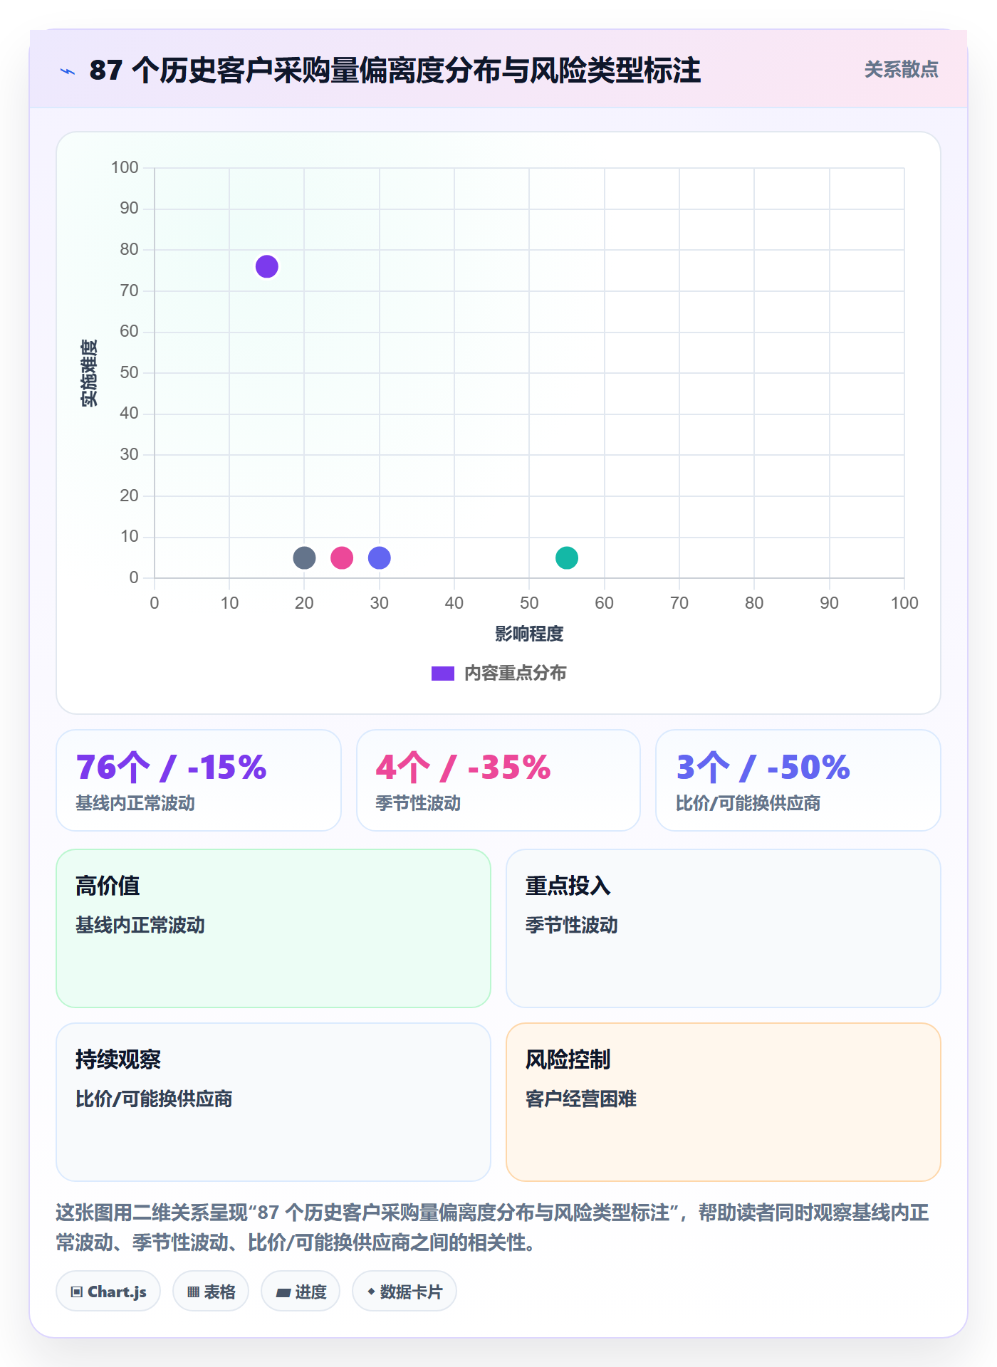Click the chart main title text
Screen dimensions: 997x1367
pos(395,70)
